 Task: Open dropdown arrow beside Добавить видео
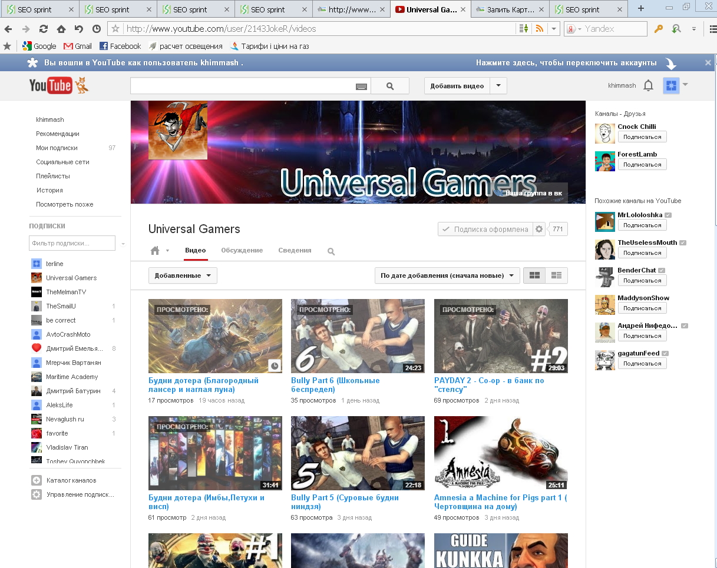(x=498, y=86)
